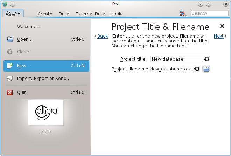Open the Kexi main menu dropdown
This screenshot has width=231, height=156.
[x=13, y=14]
